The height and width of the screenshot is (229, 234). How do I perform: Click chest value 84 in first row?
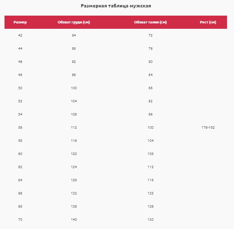click(74, 35)
